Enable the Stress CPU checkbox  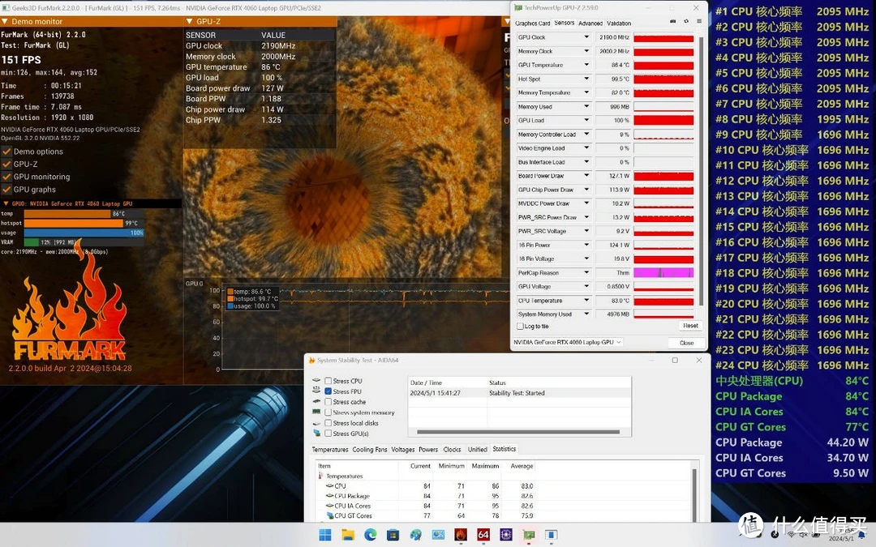328,381
